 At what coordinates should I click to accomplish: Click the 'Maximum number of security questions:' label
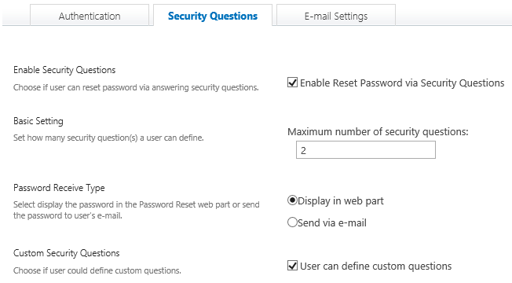[x=378, y=132]
